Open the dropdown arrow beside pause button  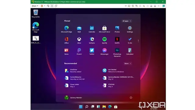(45, 6)
